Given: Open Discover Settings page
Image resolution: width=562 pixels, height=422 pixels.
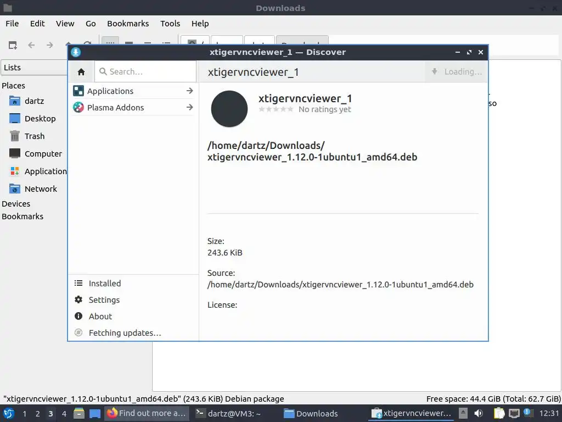Looking at the screenshot, I should click(x=133, y=300).
